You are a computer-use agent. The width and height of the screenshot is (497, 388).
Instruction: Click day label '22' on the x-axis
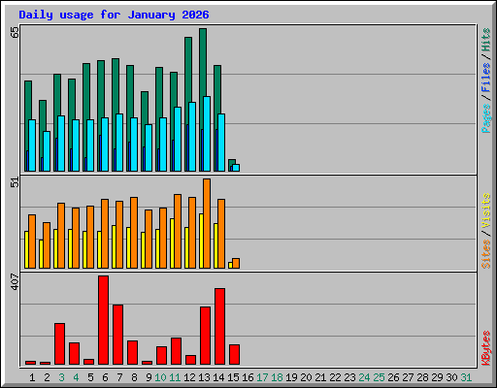(x=335, y=377)
